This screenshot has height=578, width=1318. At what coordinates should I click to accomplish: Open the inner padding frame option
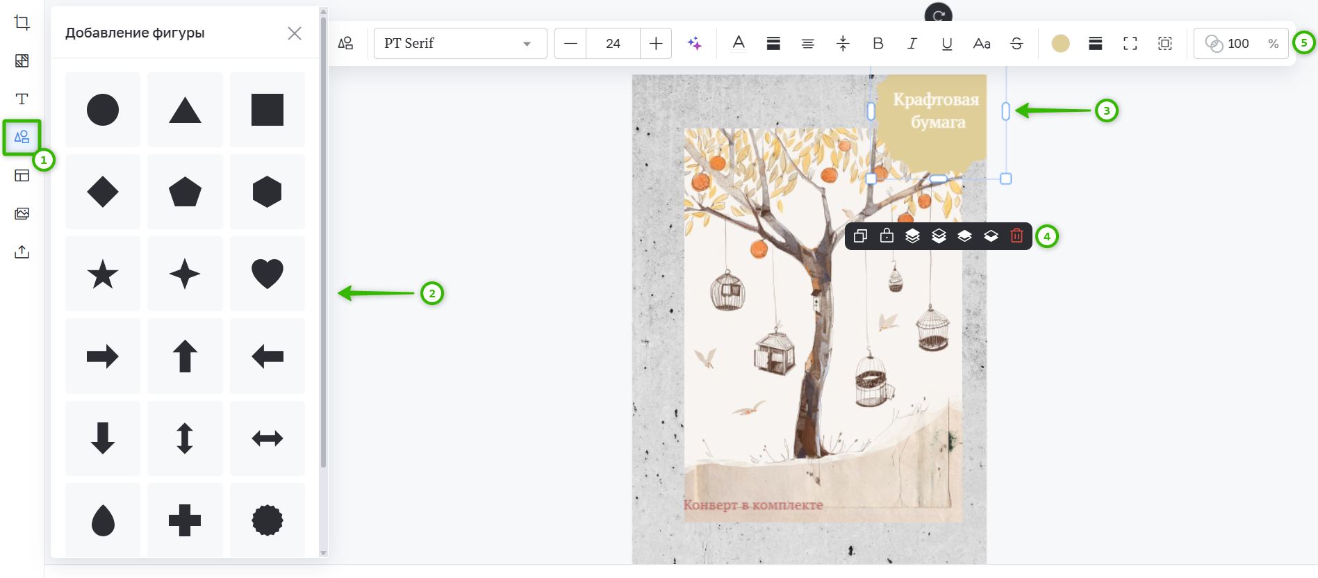(1165, 44)
